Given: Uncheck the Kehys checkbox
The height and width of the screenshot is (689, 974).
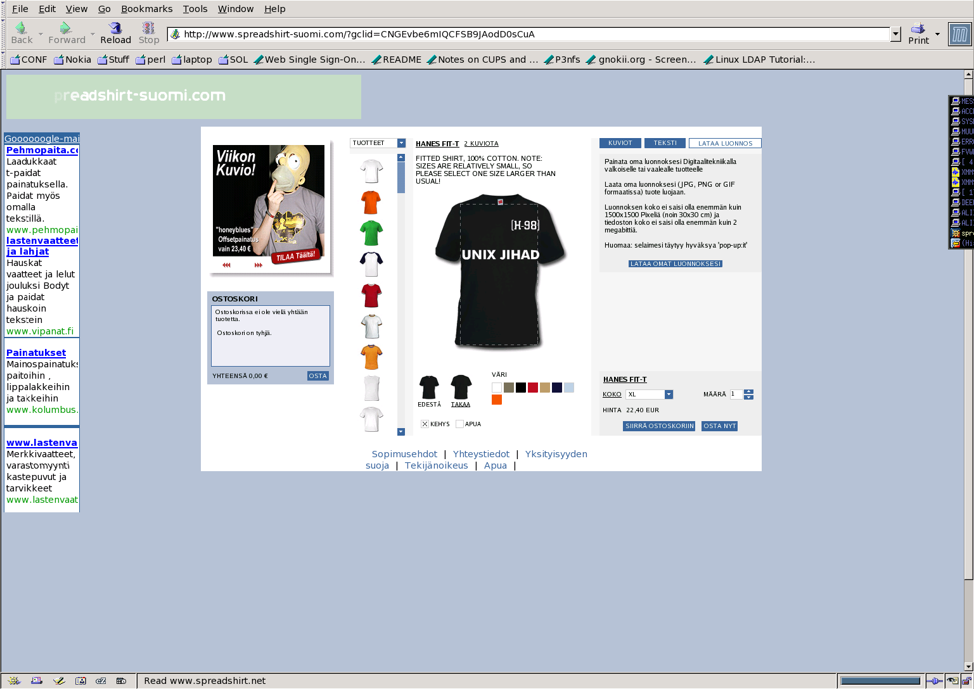Looking at the screenshot, I should pyautogui.click(x=425, y=424).
